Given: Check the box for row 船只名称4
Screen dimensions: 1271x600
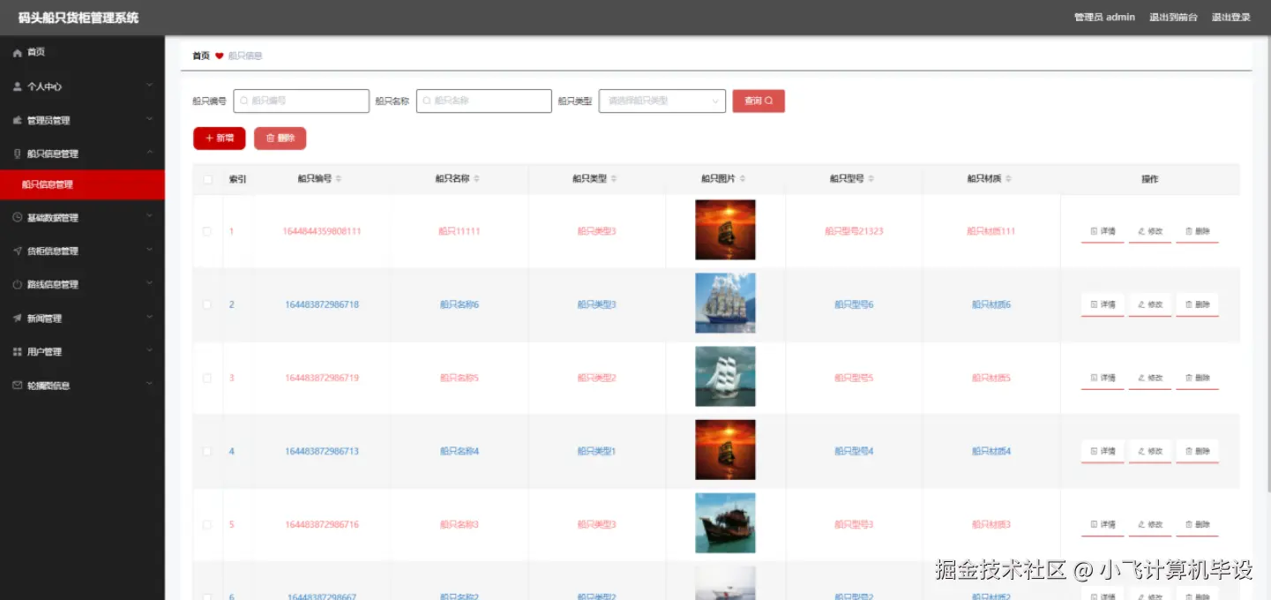Looking at the screenshot, I should click(207, 451).
